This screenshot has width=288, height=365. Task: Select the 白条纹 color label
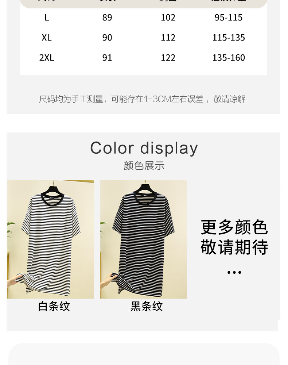[x=54, y=306]
